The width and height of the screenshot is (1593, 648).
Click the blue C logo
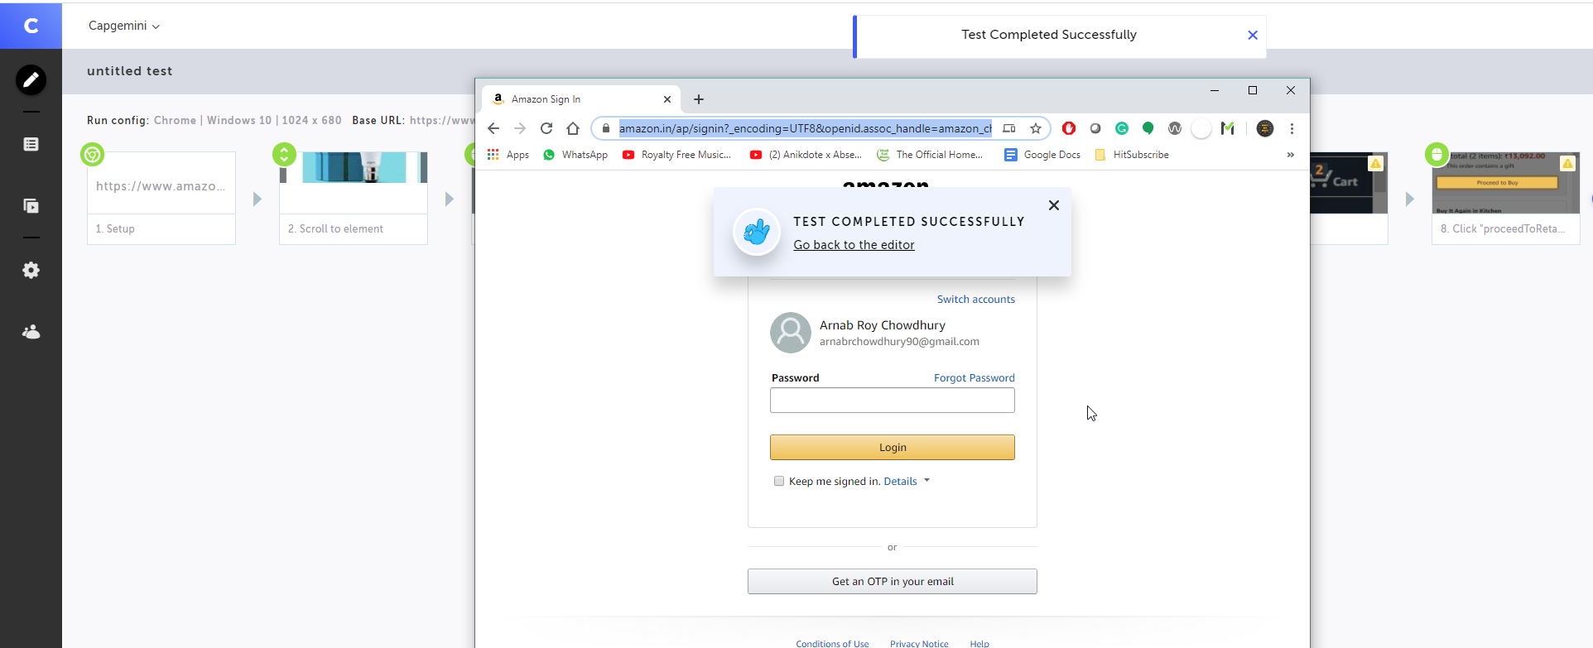point(31,26)
